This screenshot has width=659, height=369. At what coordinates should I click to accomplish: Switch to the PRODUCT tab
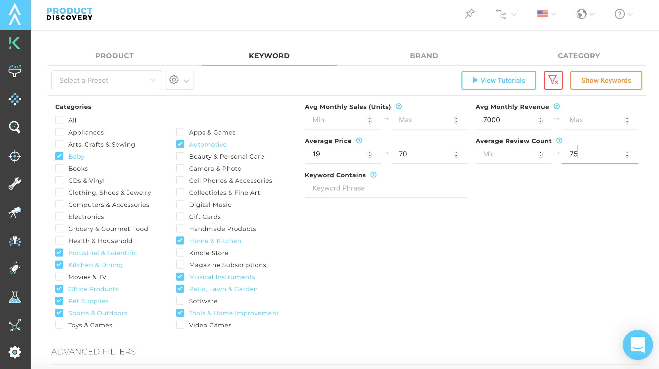pos(114,56)
